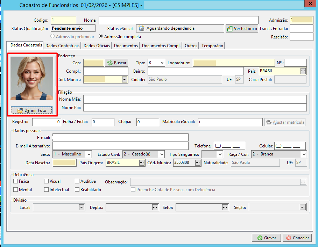Image resolution: width=318 pixels, height=247 pixels.
Task: Click the E-mail input field
Action: point(120,137)
